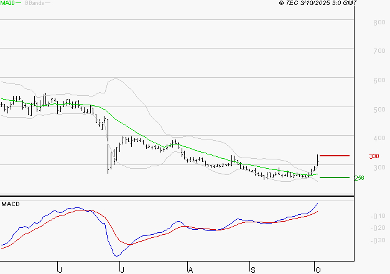Viewport: 390px width, 274px height.
Task: Click the green MA20 legend line sample
Action: (18, 3)
